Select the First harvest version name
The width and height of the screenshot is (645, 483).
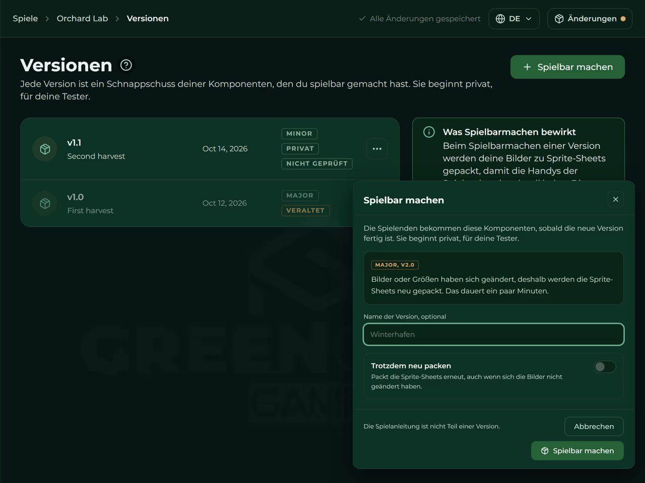pos(90,211)
